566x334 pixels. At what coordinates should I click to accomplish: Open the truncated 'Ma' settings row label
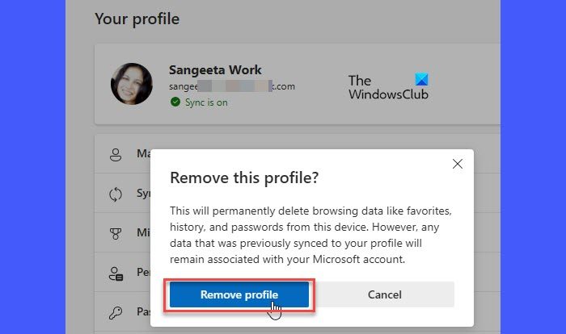(143, 153)
